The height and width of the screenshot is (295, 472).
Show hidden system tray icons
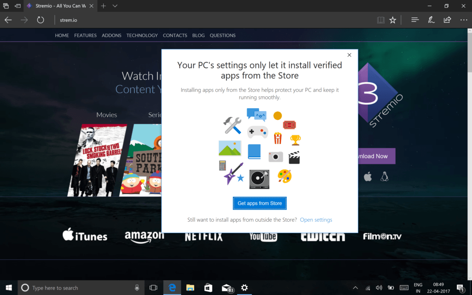click(355, 288)
